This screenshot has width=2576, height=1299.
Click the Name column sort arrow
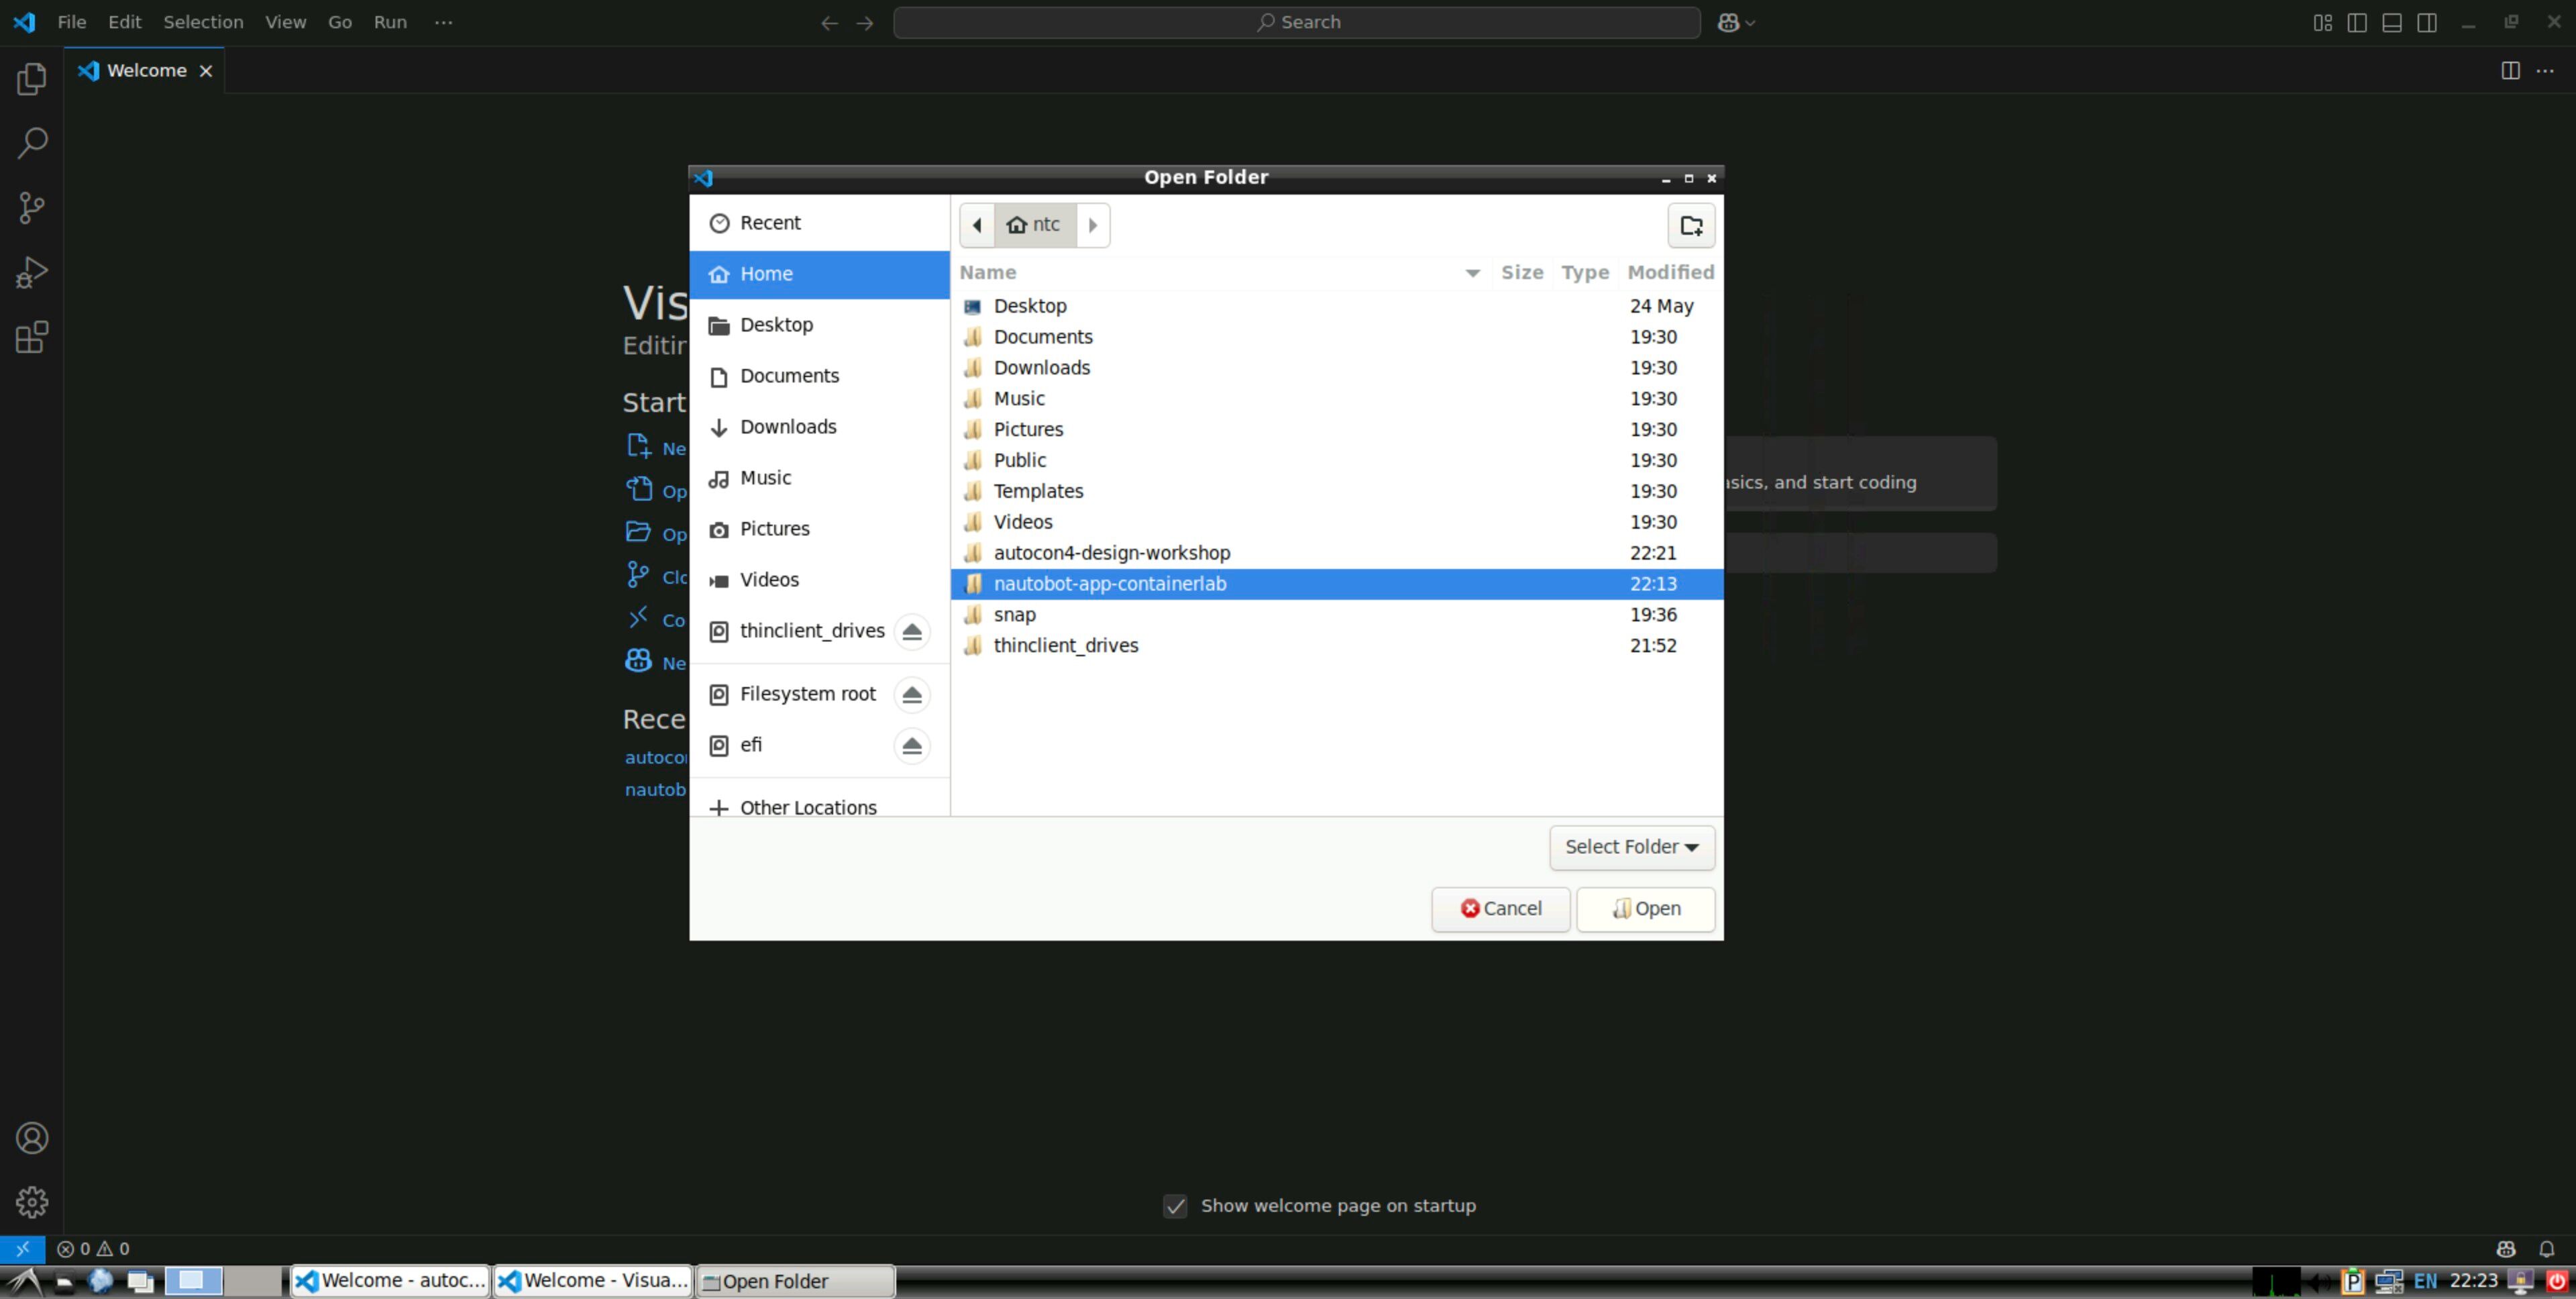coord(1472,273)
